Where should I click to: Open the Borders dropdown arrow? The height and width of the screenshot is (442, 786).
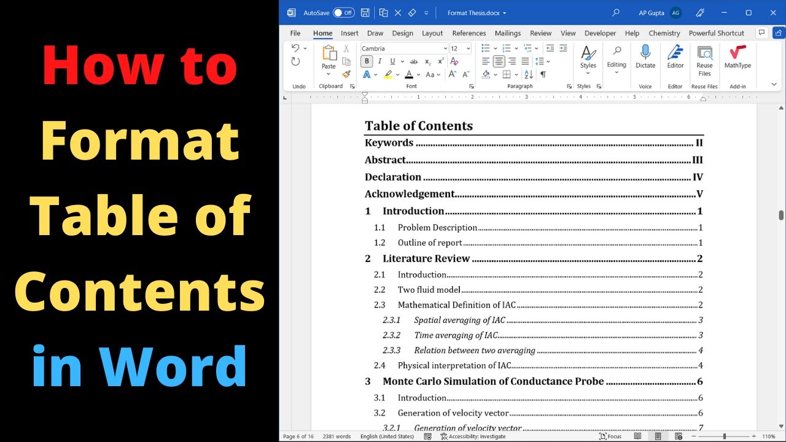pos(516,74)
